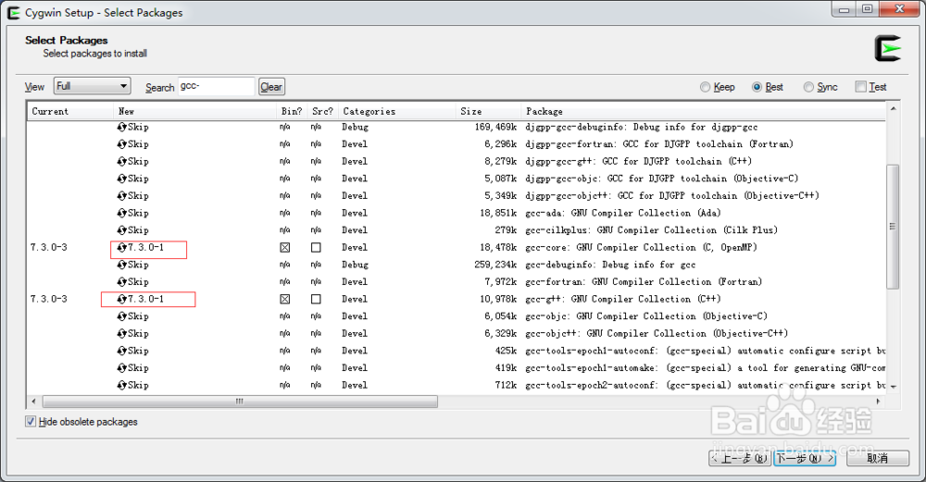This screenshot has width=926, height=482.
Task: Click the Cygwin logo in header
Action: pos(888,48)
